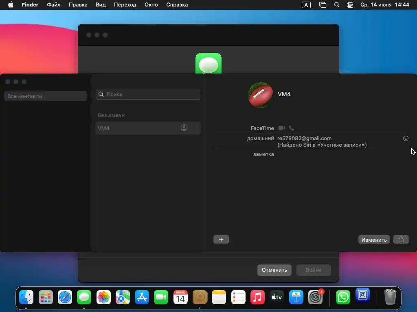Click the FaceTime field label
Image resolution: width=417 pixels, height=312 pixels.
262,128
